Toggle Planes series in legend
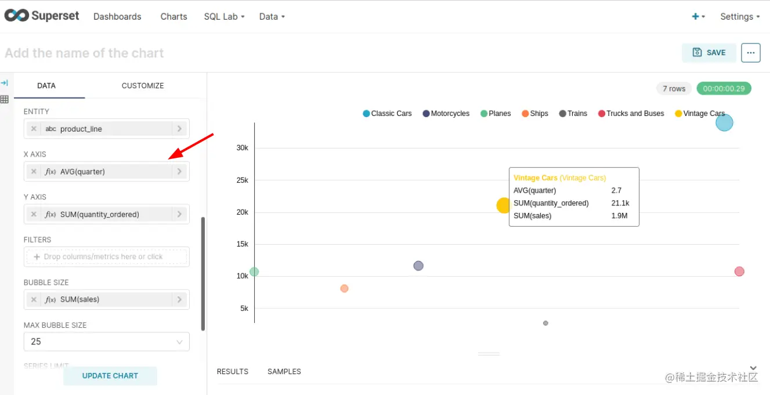Screen dimensions: 770x395 coord(496,114)
